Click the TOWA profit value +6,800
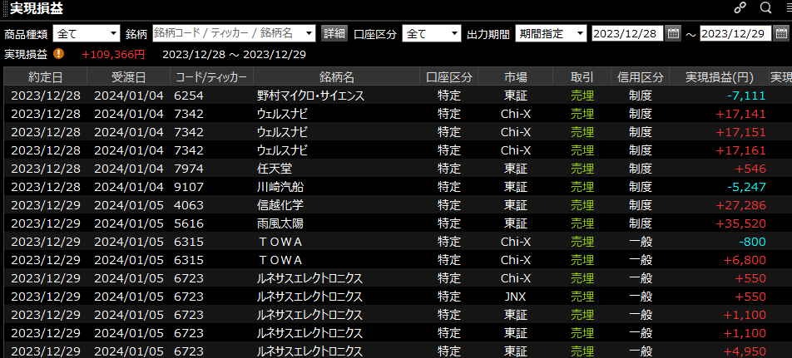792x358 pixels. [745, 260]
